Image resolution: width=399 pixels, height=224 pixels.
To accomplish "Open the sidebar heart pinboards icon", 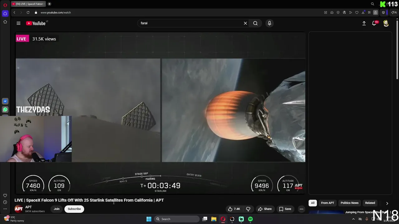I will pos(5,195).
